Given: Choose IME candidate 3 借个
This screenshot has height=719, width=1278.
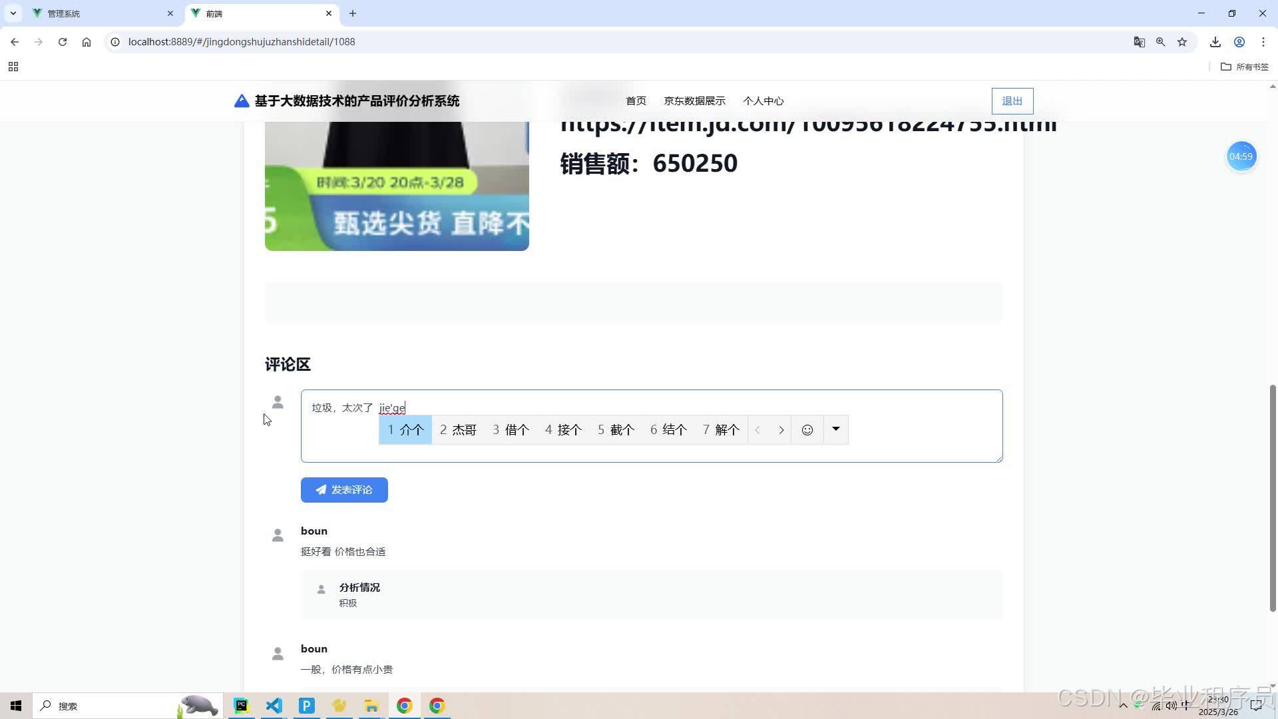Looking at the screenshot, I should pyautogui.click(x=511, y=430).
